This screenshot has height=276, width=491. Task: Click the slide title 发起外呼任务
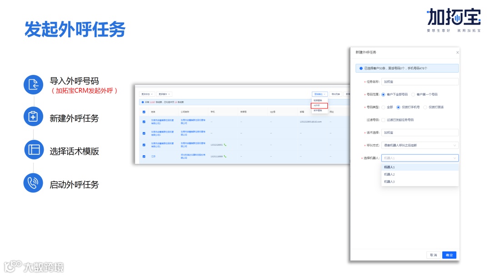pyautogui.click(x=75, y=30)
